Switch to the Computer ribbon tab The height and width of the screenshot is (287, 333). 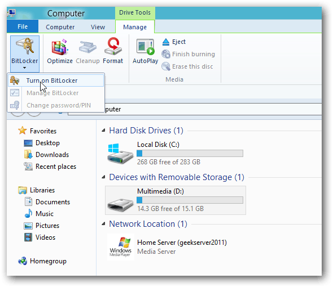pyautogui.click(x=60, y=27)
